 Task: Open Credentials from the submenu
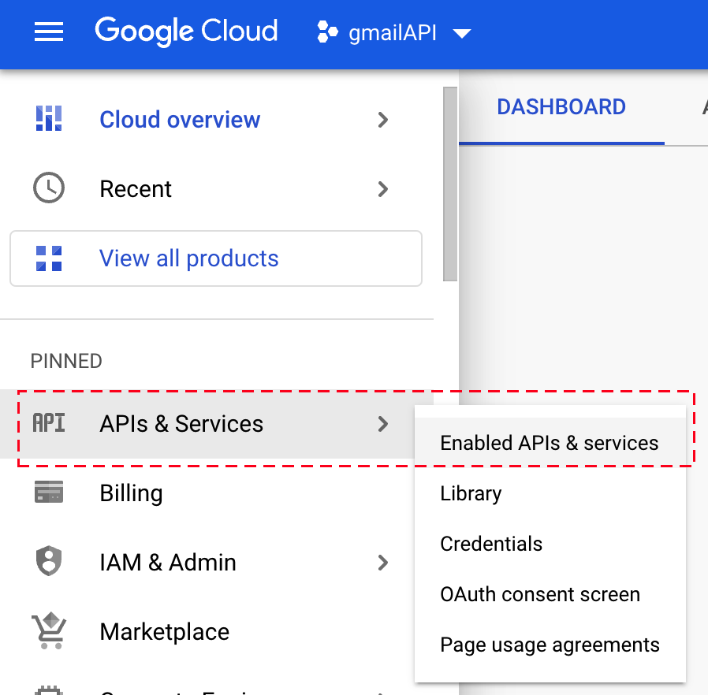point(550,544)
